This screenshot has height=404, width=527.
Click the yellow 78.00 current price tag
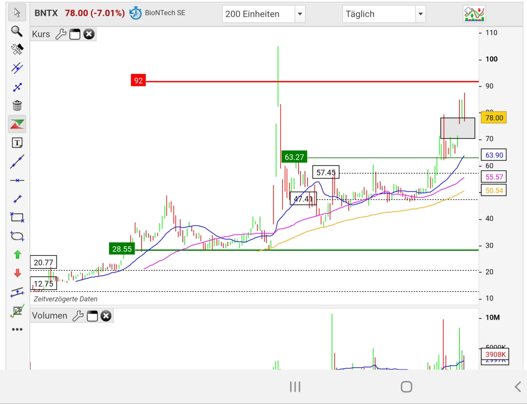point(494,118)
